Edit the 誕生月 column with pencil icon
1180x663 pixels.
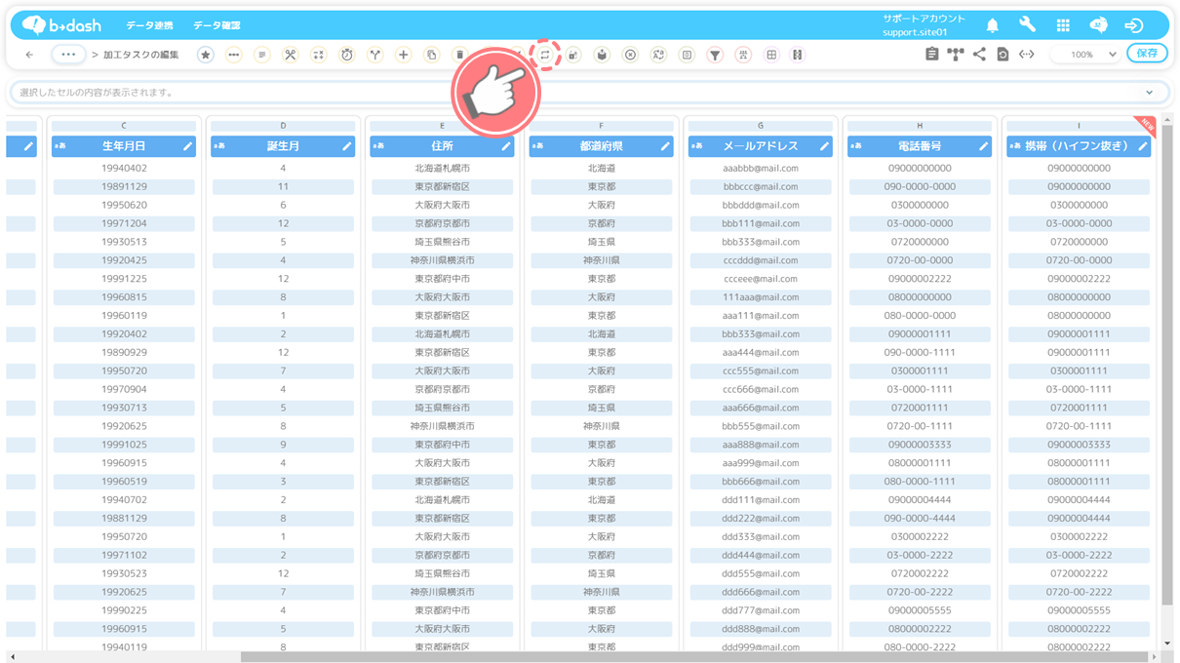click(x=346, y=146)
